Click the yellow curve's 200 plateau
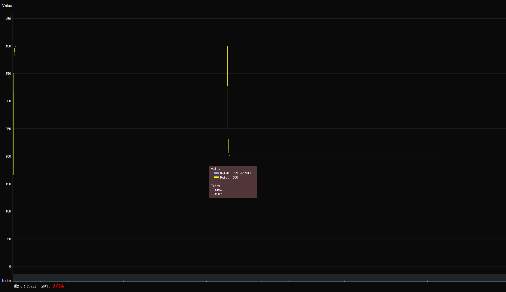 (330, 156)
